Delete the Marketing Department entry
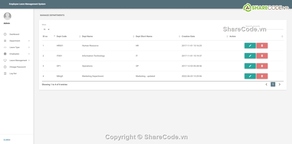 [262, 76]
